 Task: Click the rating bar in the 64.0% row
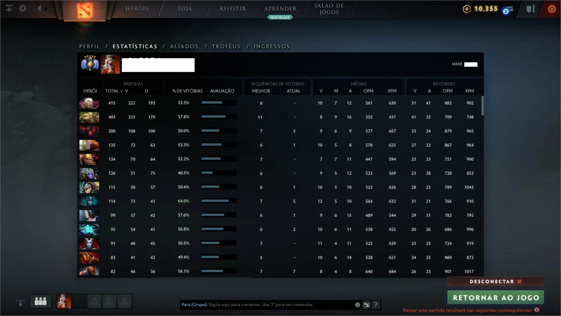[x=218, y=201]
